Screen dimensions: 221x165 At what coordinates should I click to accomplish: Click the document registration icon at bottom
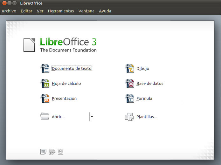click(43, 152)
